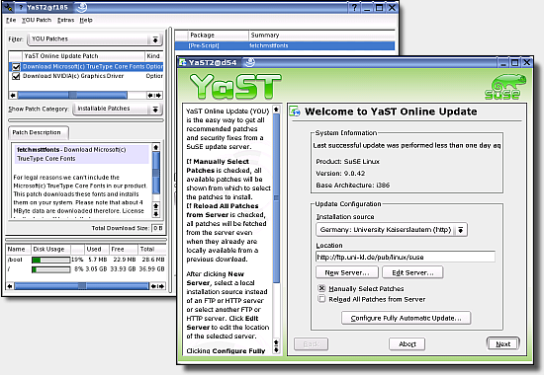Click left arrow of disk usage horizontal scrollbar
This screenshot has width=544, height=375.
tap(10, 286)
